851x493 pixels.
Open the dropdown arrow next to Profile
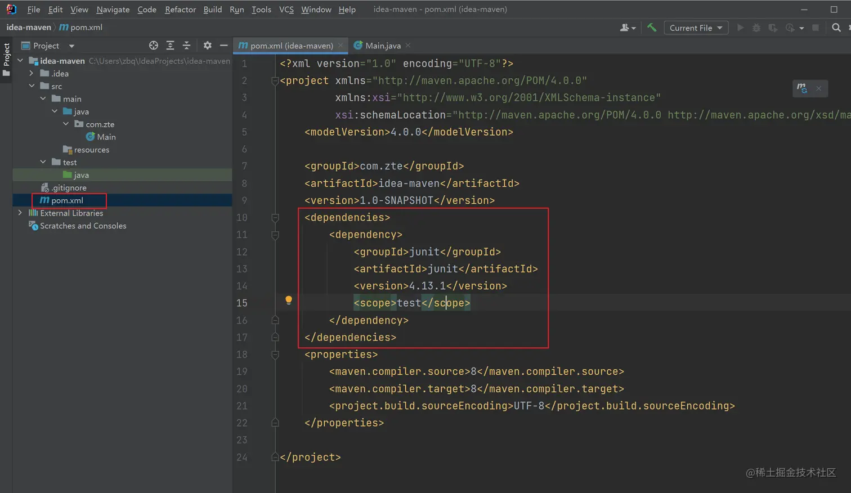(801, 28)
